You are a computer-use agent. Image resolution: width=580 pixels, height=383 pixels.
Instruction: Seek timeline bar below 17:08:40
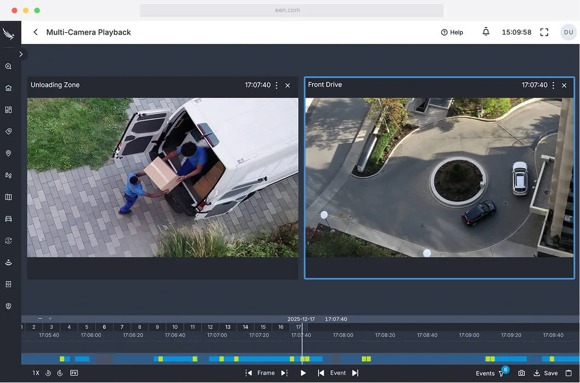pos(427,358)
